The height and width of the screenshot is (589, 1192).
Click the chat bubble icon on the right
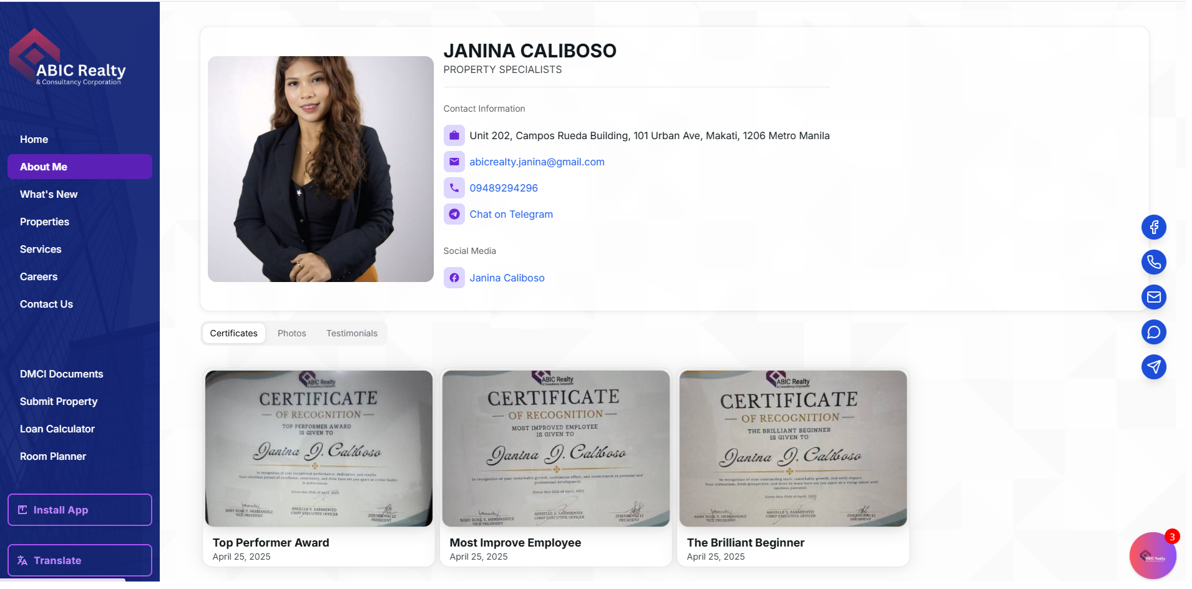(x=1154, y=332)
